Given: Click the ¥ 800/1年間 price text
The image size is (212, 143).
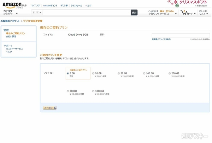Looking at the screenshot, I should coord(101,76).
